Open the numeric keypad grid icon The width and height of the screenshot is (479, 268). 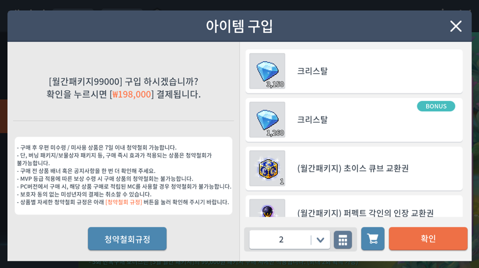(x=343, y=240)
